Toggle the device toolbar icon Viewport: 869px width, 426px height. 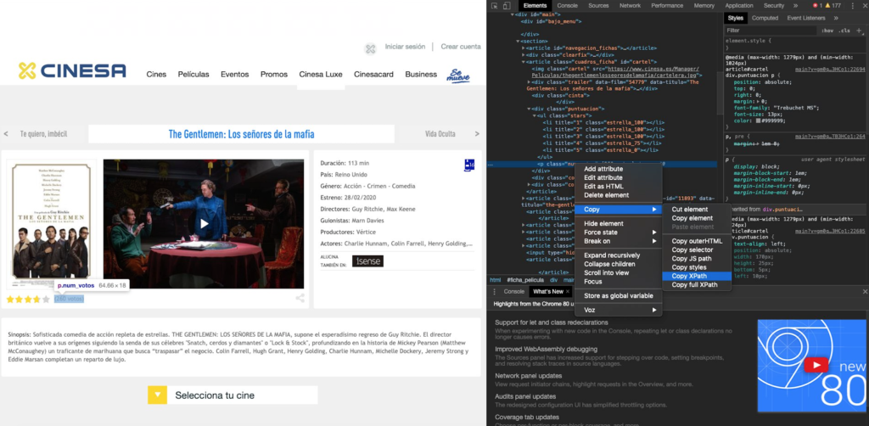tap(506, 6)
